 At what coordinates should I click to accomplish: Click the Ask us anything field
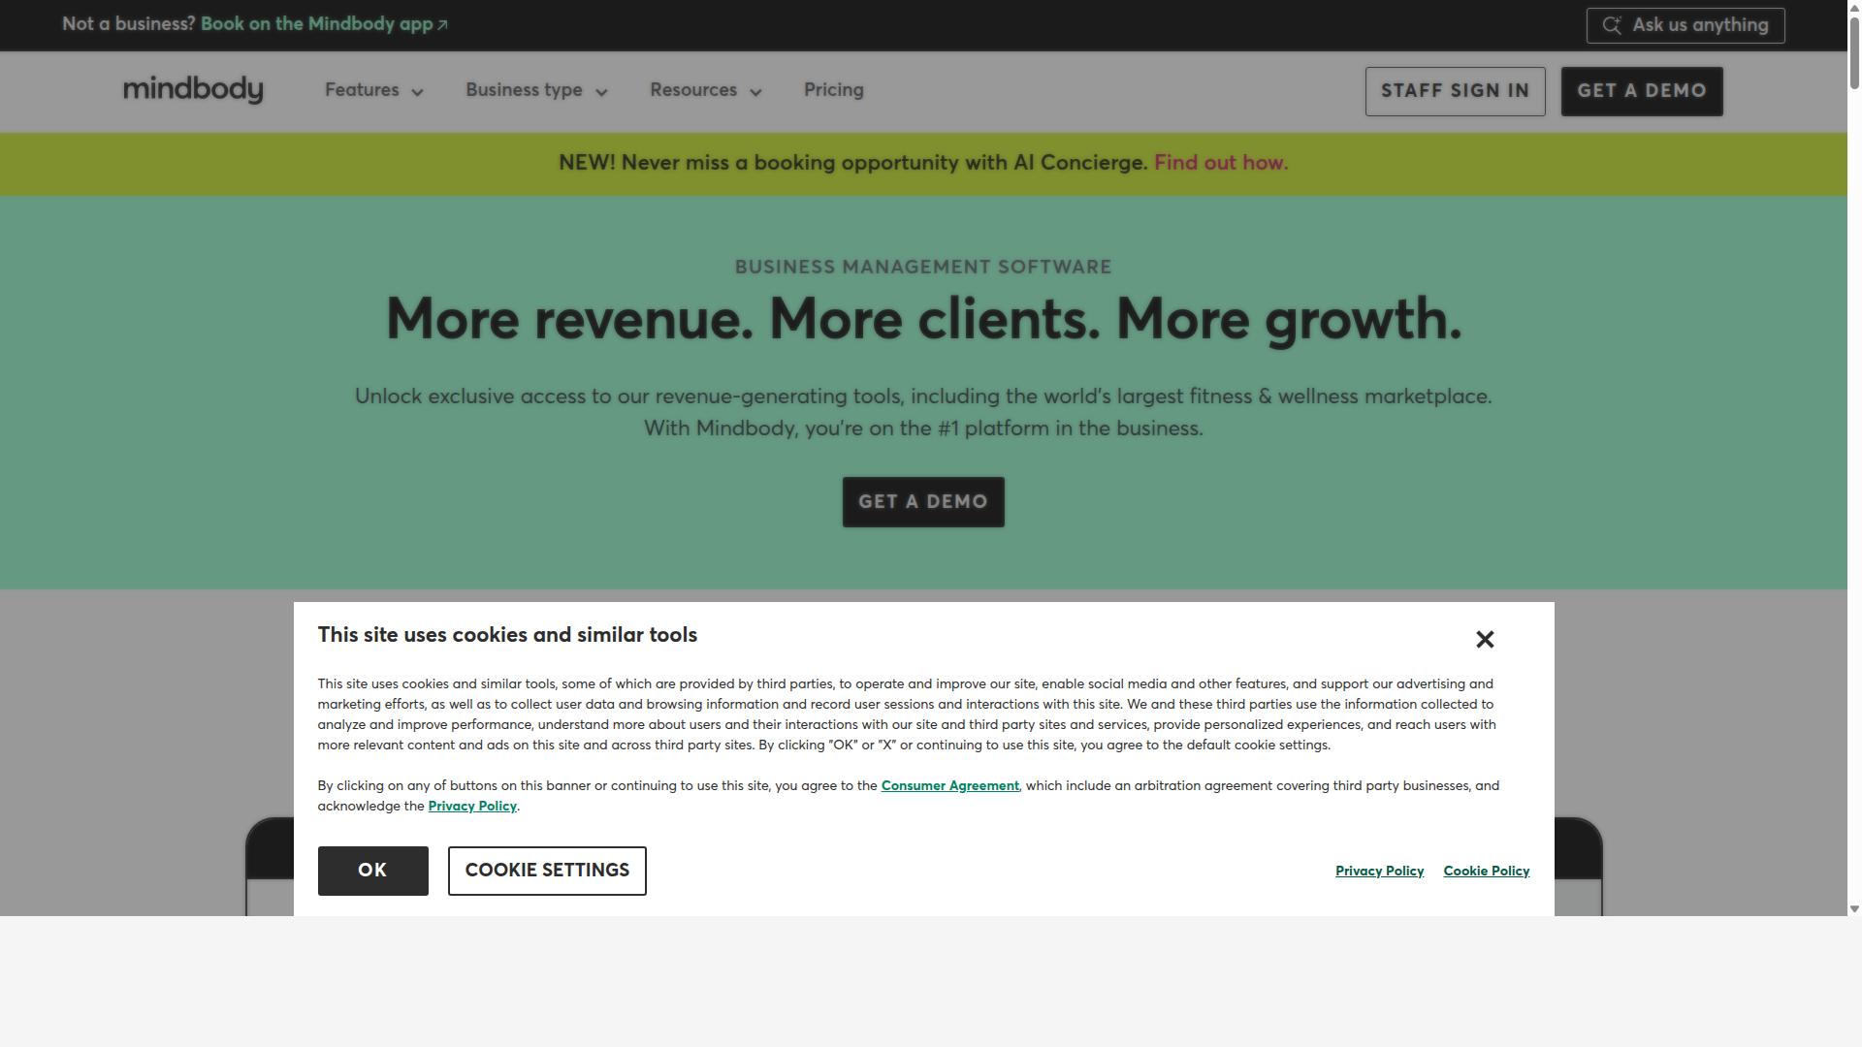click(1685, 25)
